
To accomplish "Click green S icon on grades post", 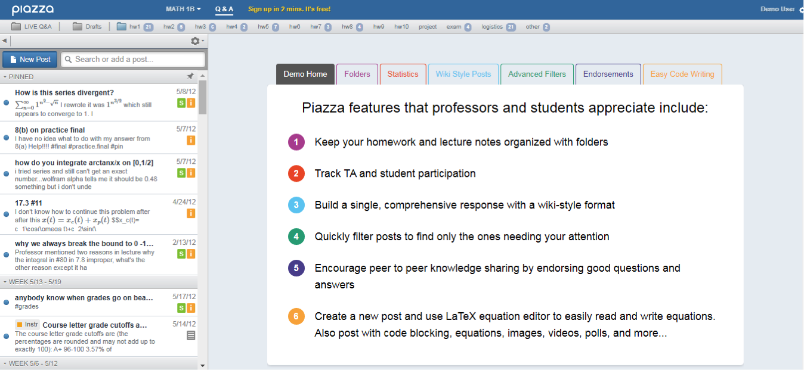I will pyautogui.click(x=181, y=308).
